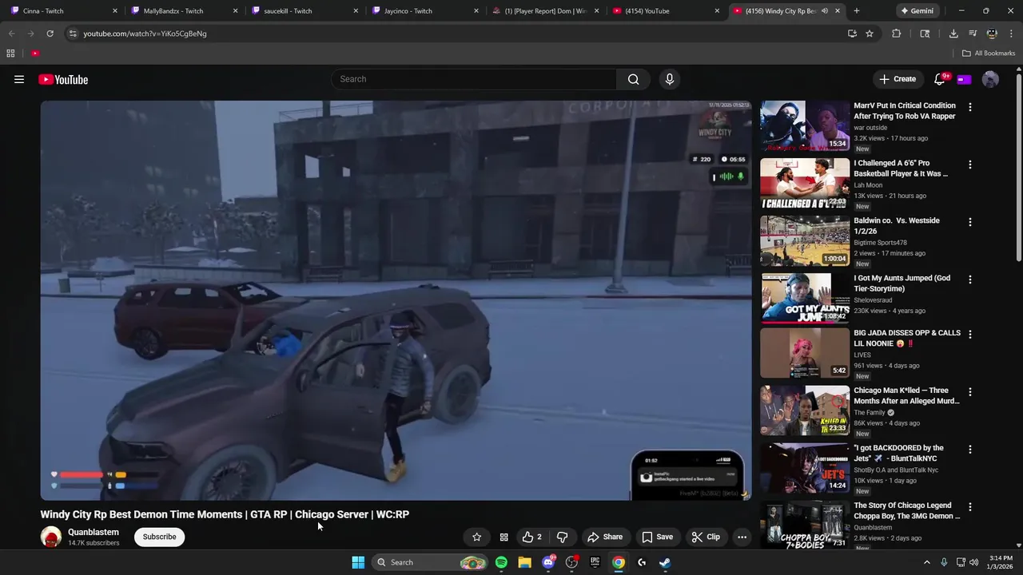The height and width of the screenshot is (575, 1023).
Task: Reload the page in Chrome
Action: 50,34
